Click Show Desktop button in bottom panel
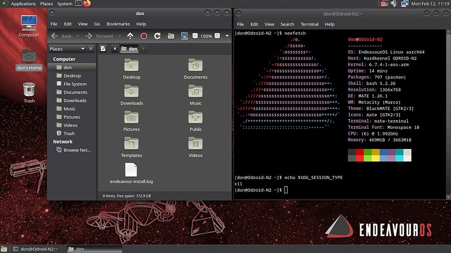 click(4, 249)
